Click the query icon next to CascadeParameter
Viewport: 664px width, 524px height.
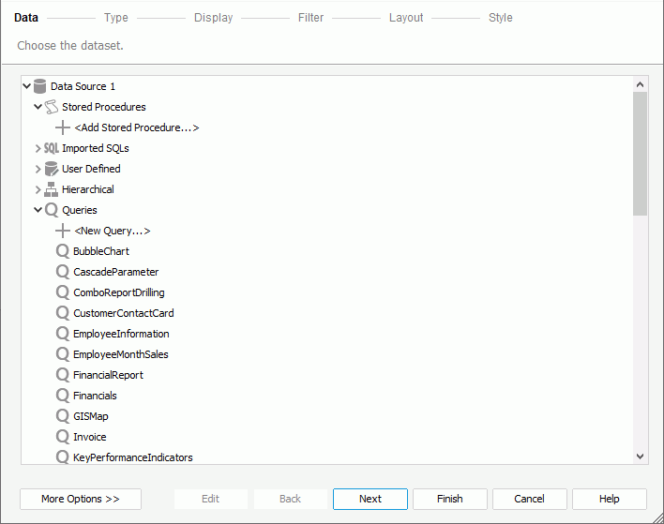tap(63, 272)
